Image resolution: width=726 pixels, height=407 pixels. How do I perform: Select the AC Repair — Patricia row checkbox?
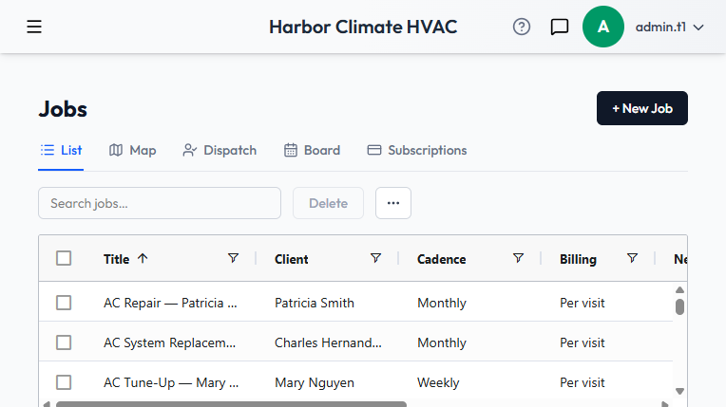tap(64, 303)
